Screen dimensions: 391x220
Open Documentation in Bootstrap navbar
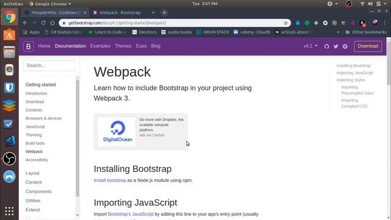click(x=70, y=46)
